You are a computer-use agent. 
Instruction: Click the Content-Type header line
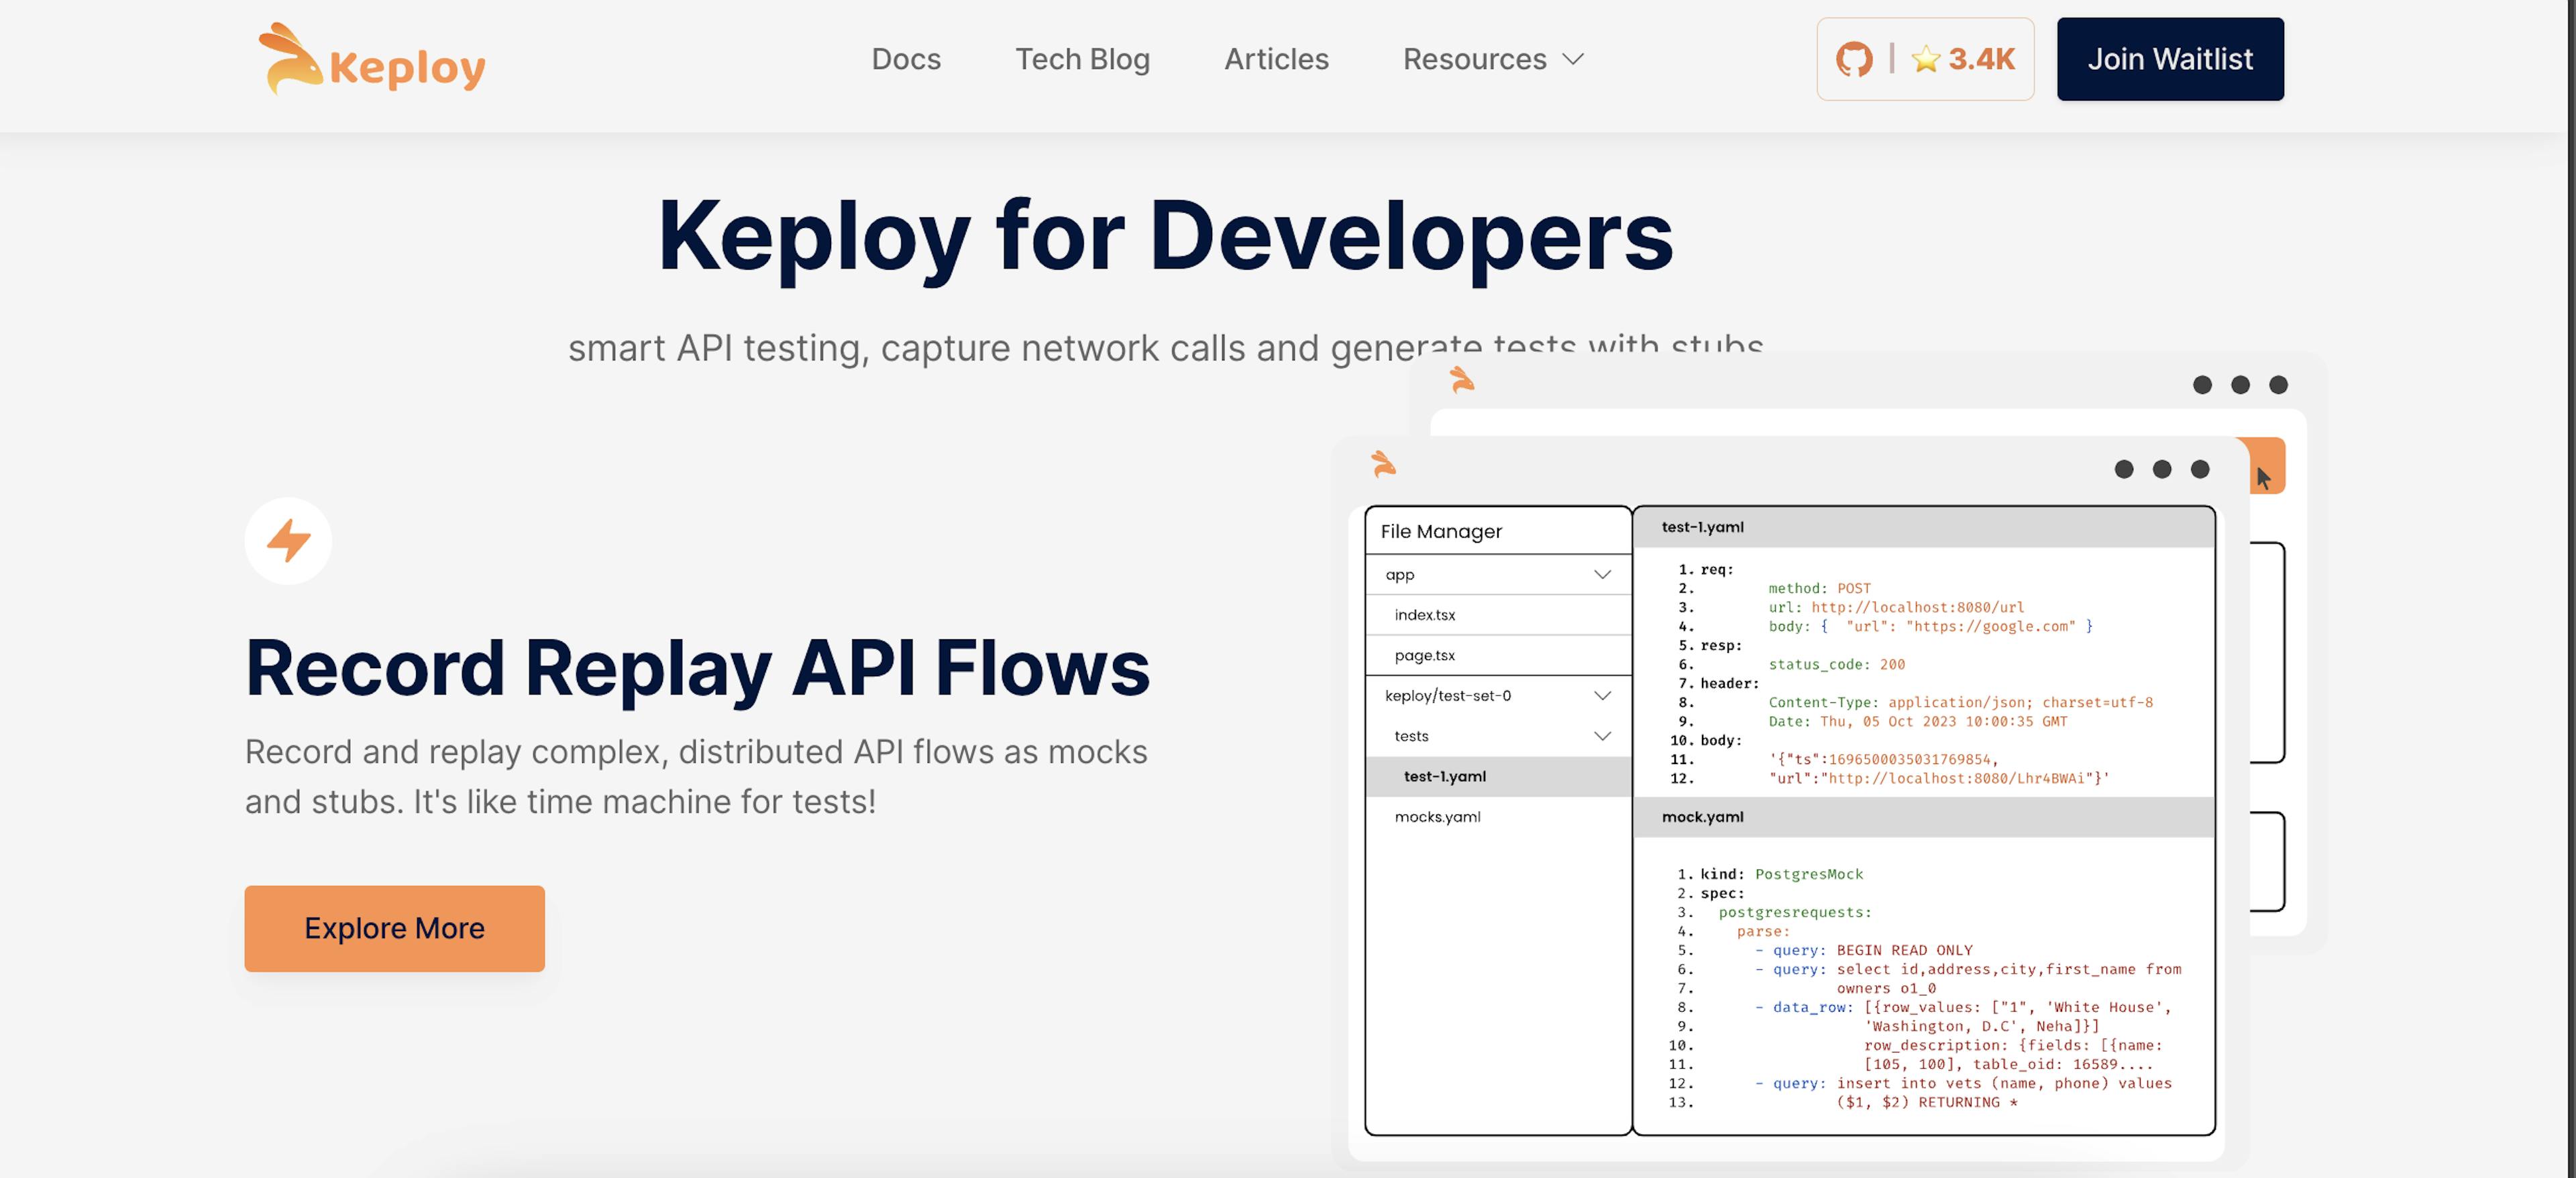1960,702
